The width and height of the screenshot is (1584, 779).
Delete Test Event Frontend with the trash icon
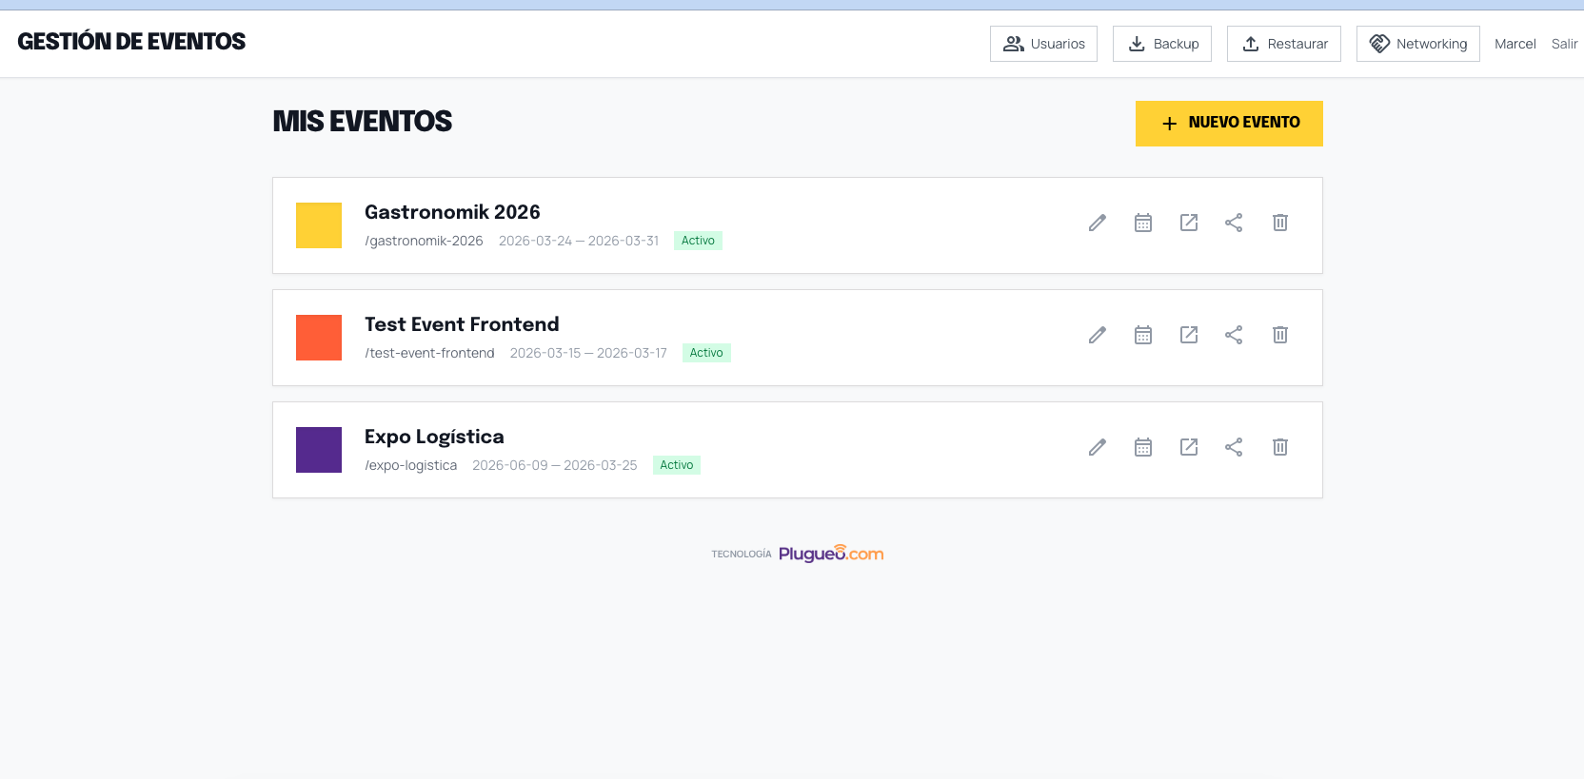[1280, 335]
